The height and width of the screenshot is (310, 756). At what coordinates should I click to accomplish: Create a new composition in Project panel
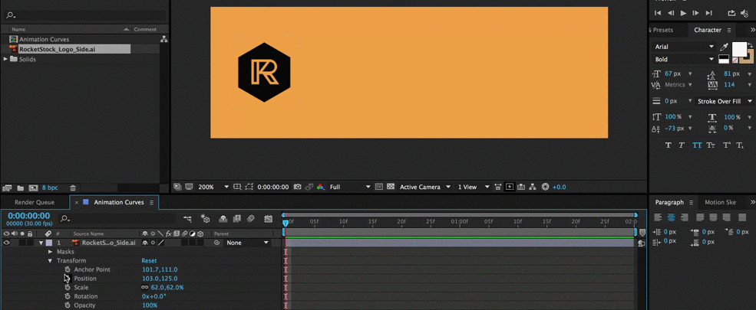[33, 188]
